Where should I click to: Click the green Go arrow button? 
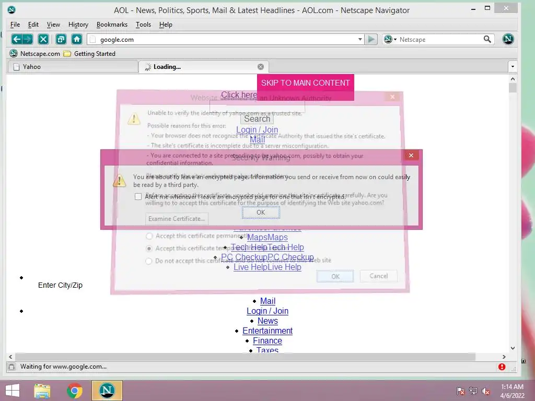pos(371,39)
